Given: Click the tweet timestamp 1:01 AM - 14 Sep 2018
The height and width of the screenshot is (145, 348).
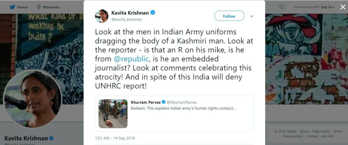Looking at the screenshot, I should (115, 138).
